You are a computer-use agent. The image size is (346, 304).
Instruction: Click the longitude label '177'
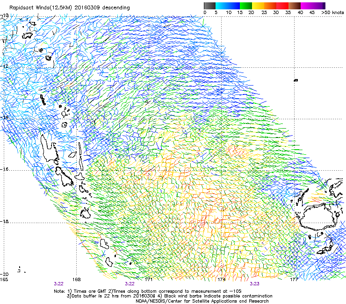[294, 280]
